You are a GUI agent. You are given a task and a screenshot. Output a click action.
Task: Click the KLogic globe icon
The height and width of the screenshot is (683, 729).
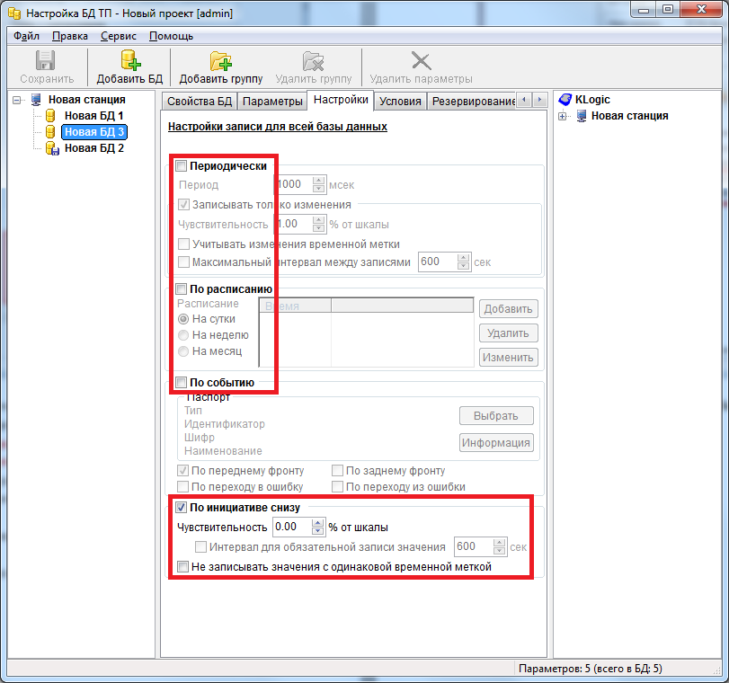pyautogui.click(x=565, y=100)
